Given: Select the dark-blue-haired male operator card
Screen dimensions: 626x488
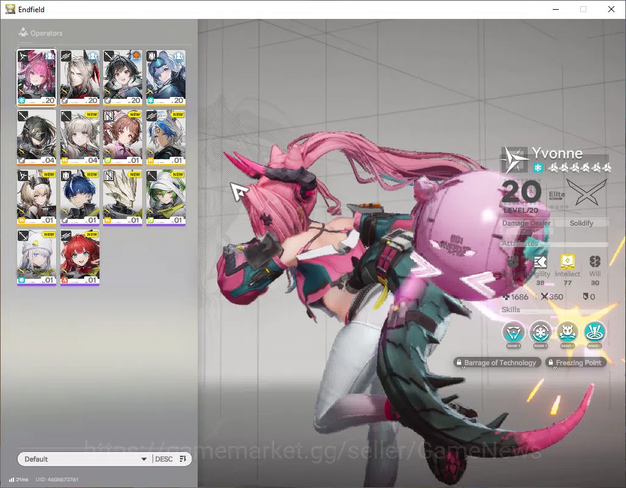Looking at the screenshot, I should pos(80,198).
